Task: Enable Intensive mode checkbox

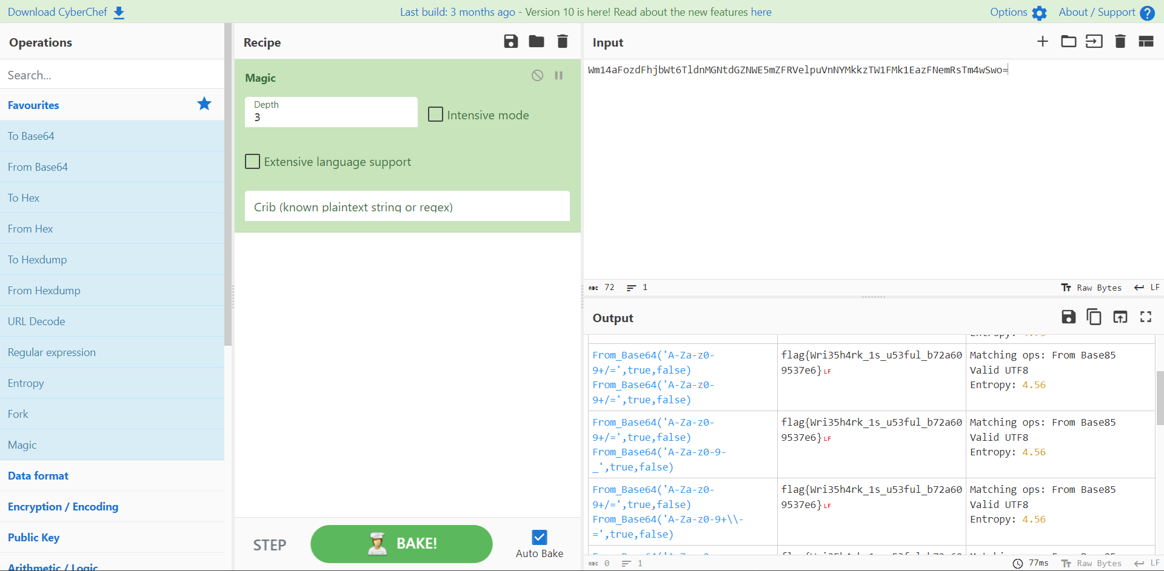Action: (435, 114)
